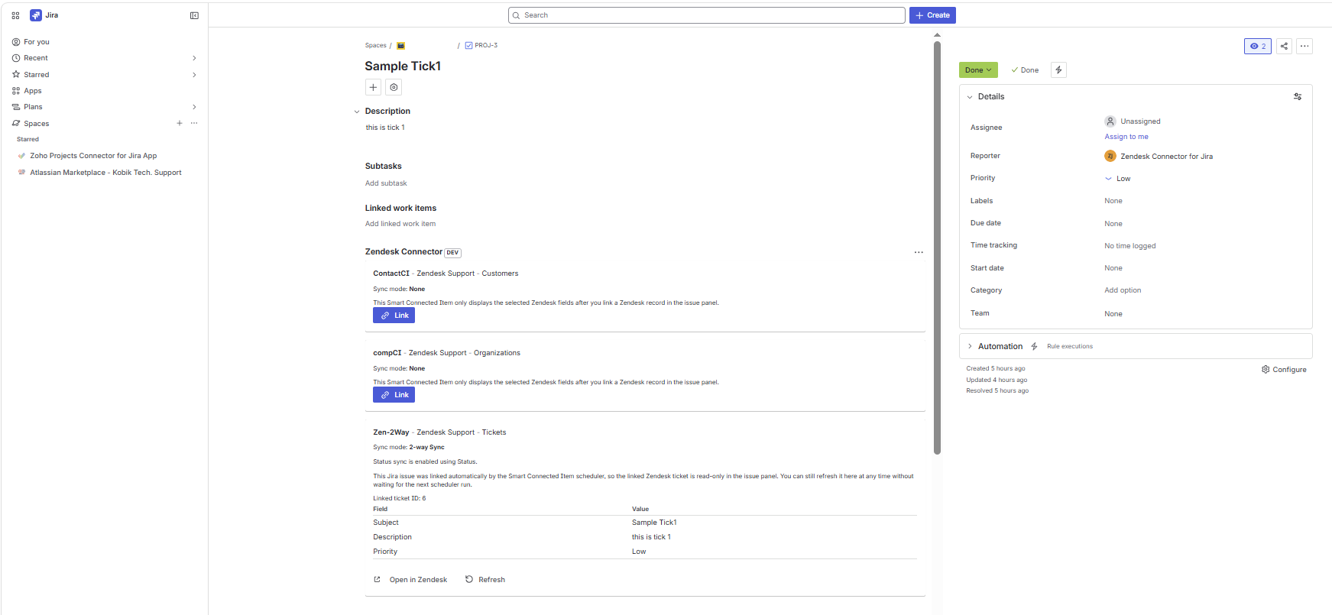Click the Labels None value
The width and height of the screenshot is (1332, 615).
(x=1113, y=201)
